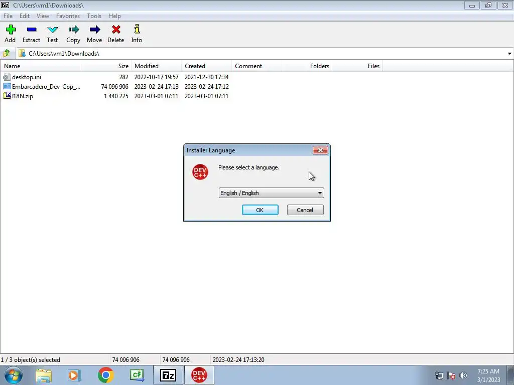Open Windows Explorer from taskbar
This screenshot has height=385, width=514.
[44, 375]
